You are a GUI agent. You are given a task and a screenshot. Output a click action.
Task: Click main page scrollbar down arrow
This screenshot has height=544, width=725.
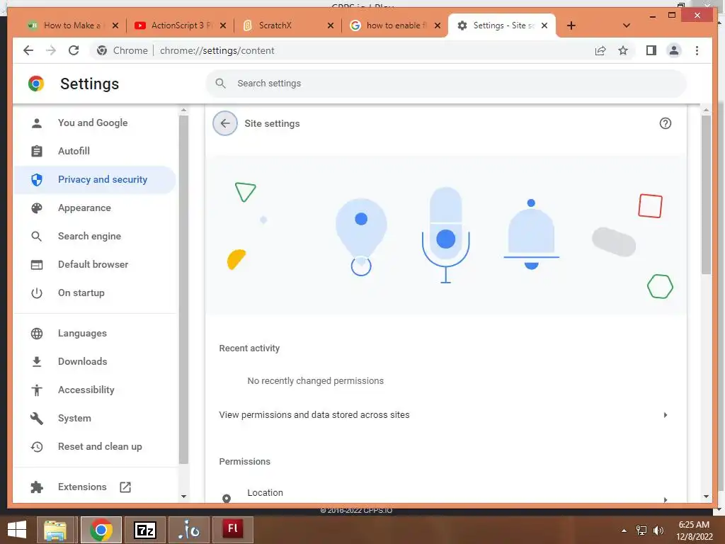point(706,497)
